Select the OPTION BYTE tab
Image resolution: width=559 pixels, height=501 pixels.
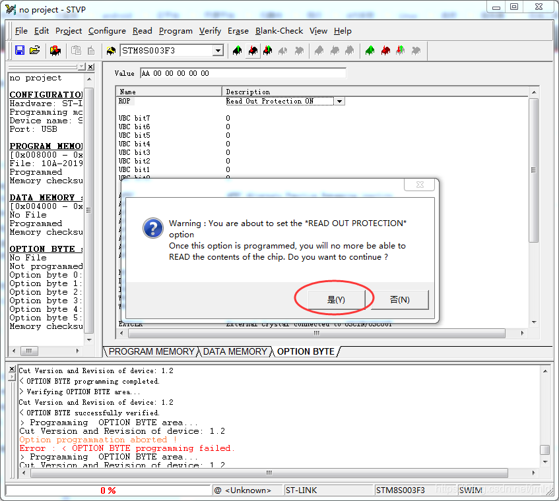point(306,351)
